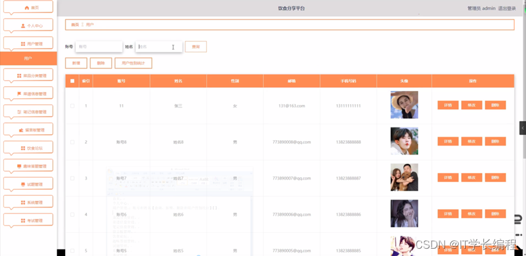Focus the 姓名 search field

(x=159, y=47)
